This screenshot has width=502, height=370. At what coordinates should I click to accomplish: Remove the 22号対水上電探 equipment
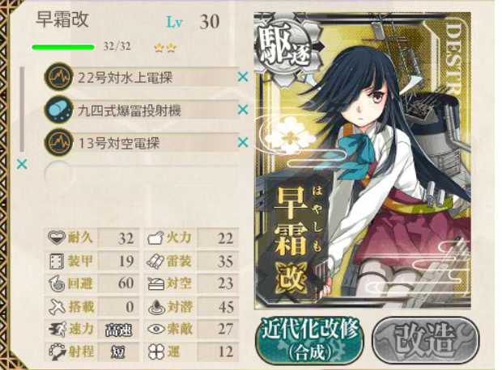coord(244,77)
